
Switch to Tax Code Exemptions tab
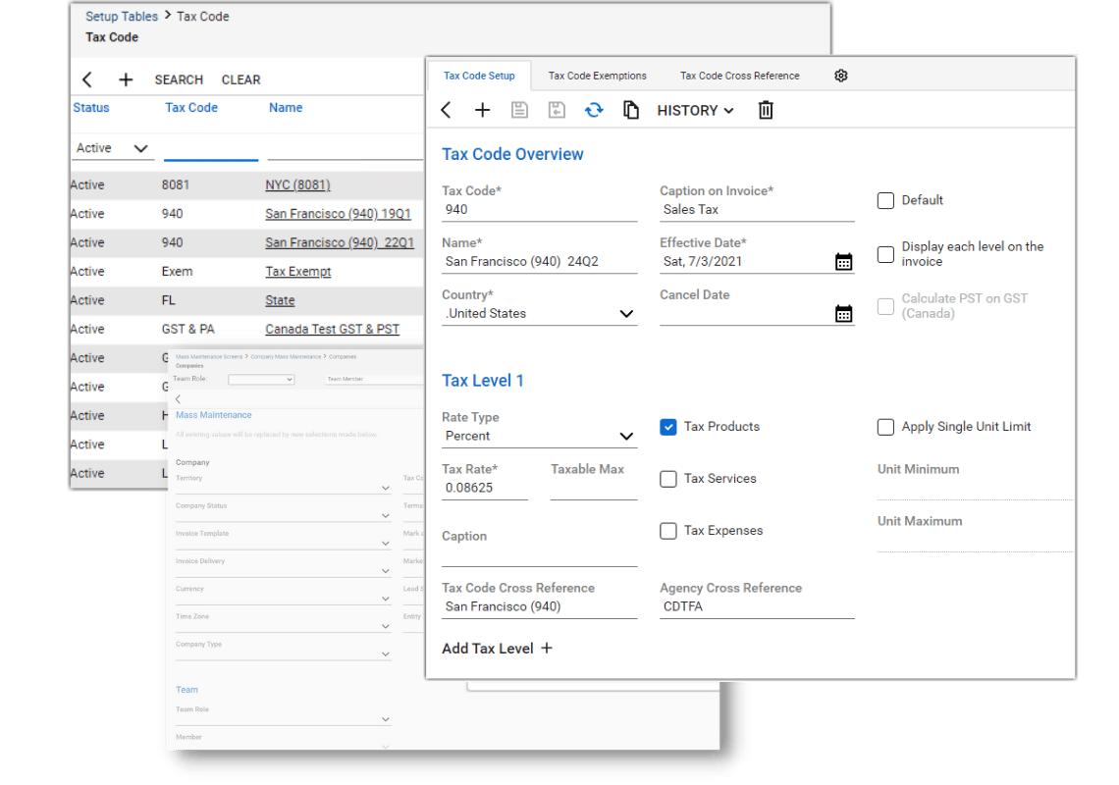(x=598, y=76)
